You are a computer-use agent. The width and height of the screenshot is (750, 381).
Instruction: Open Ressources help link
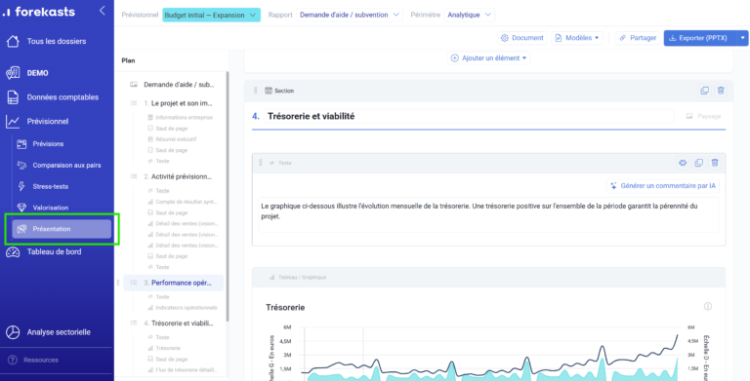[x=33, y=360]
